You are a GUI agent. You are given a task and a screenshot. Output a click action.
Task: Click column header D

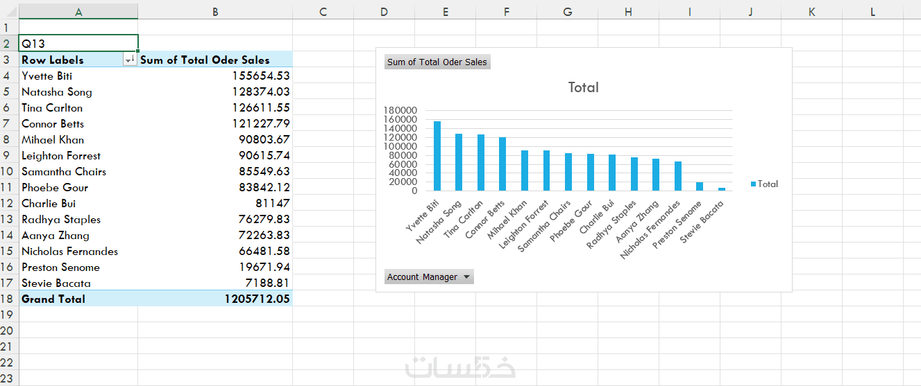point(384,12)
